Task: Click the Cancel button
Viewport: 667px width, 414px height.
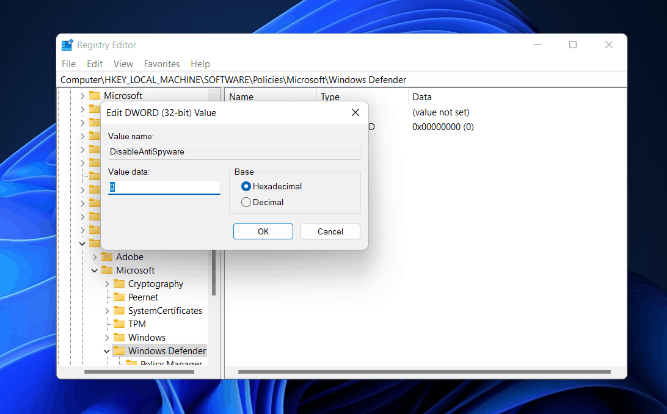Action: [x=330, y=231]
